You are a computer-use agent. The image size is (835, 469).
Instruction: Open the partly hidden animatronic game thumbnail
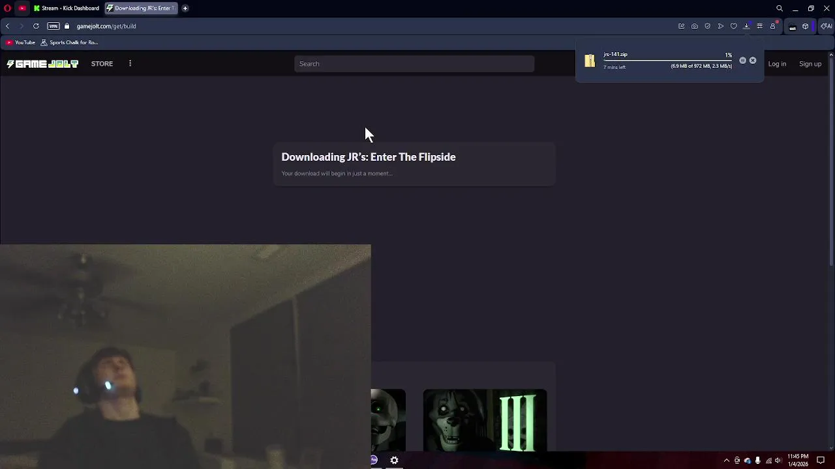388,420
